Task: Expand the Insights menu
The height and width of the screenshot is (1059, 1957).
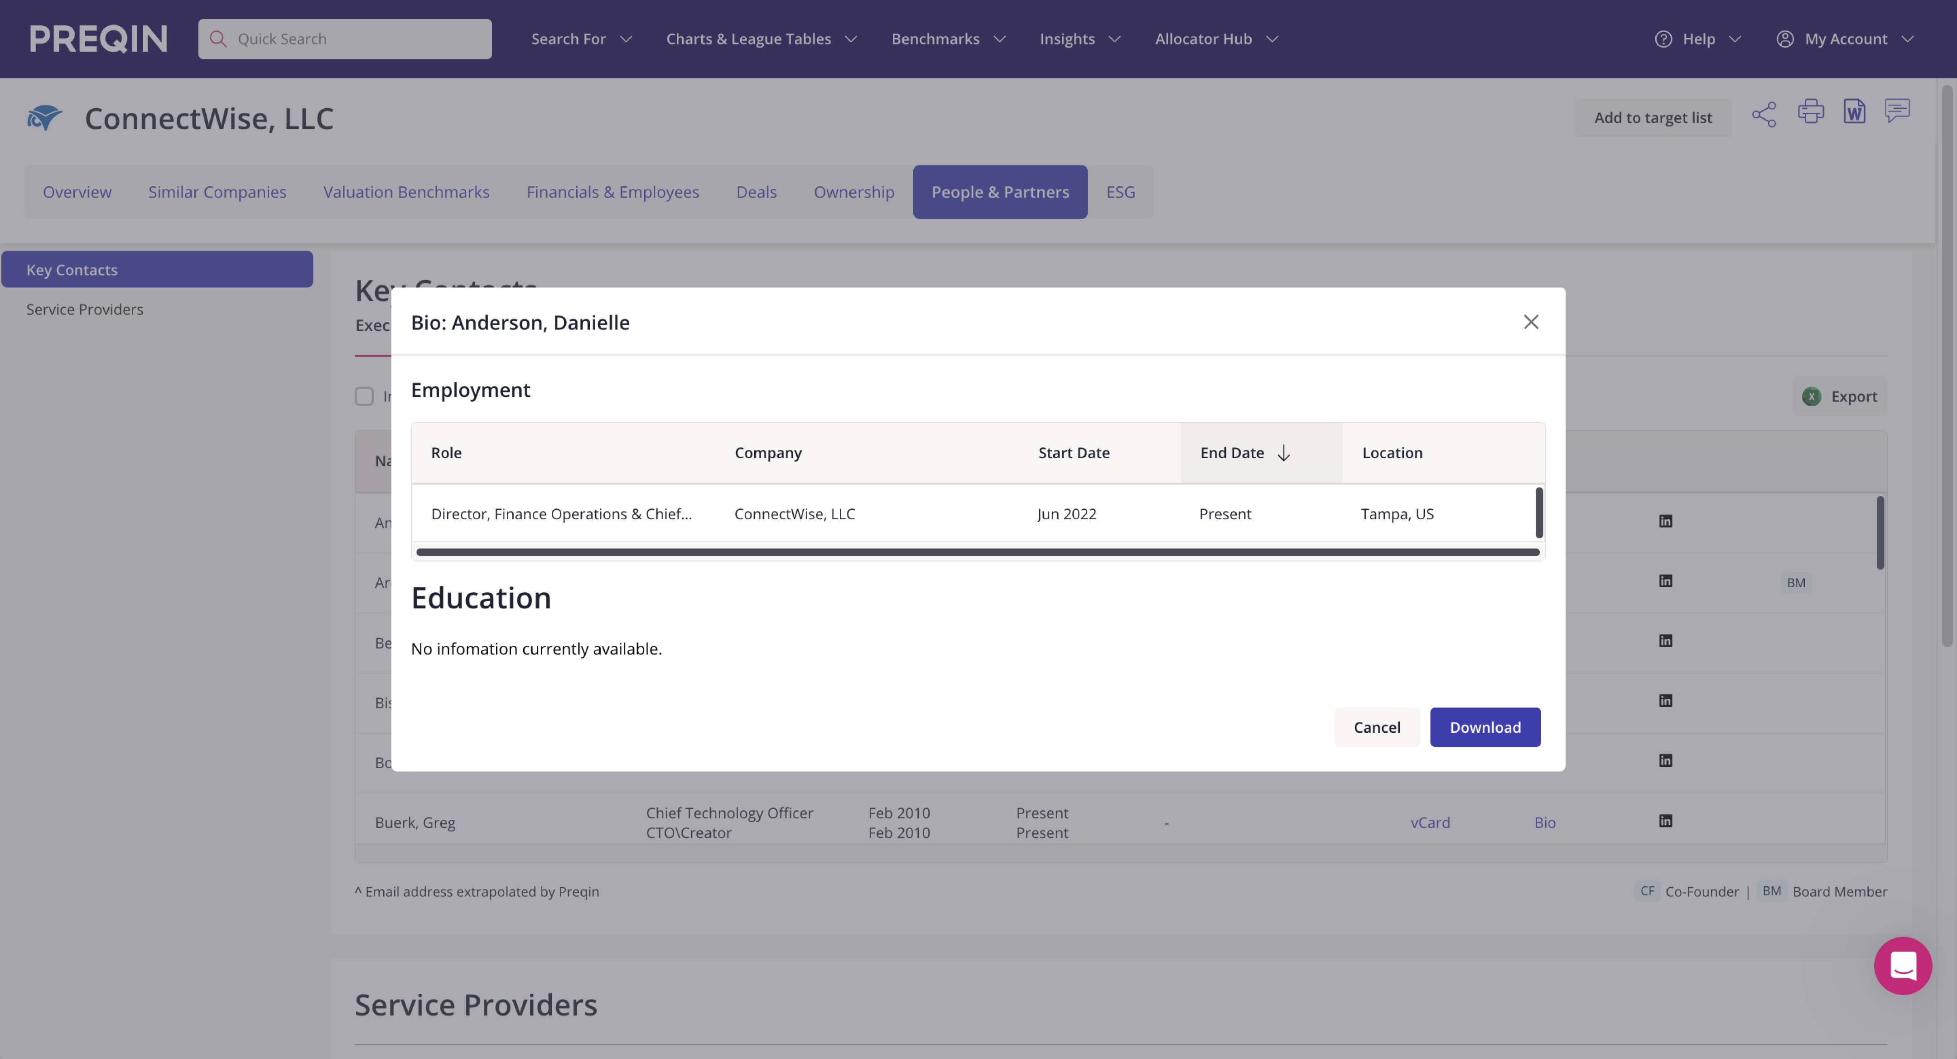Action: click(1080, 39)
